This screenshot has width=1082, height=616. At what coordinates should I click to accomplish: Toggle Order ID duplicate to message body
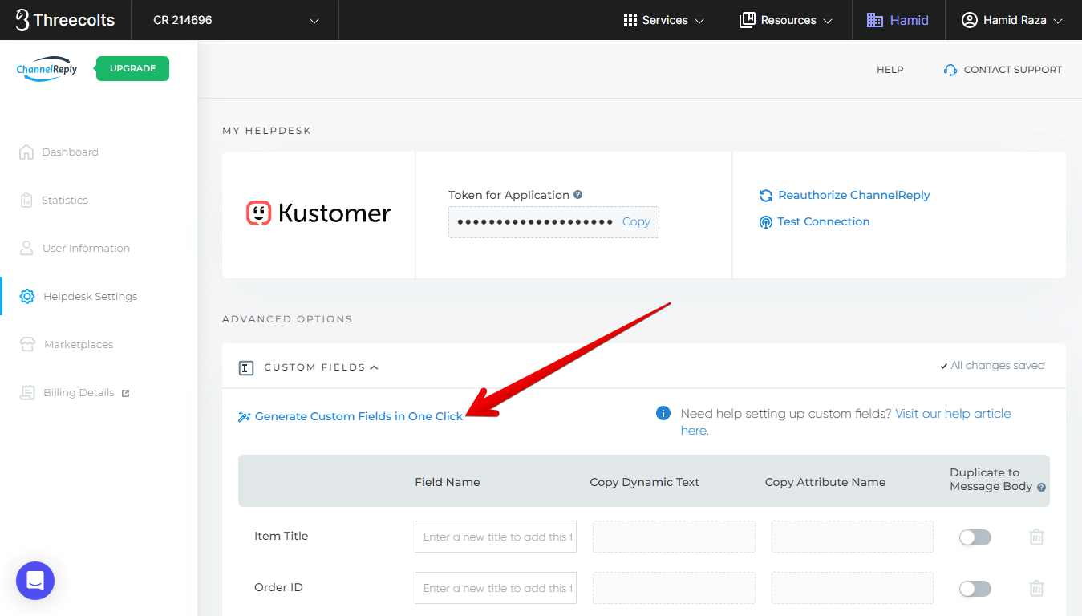(975, 589)
